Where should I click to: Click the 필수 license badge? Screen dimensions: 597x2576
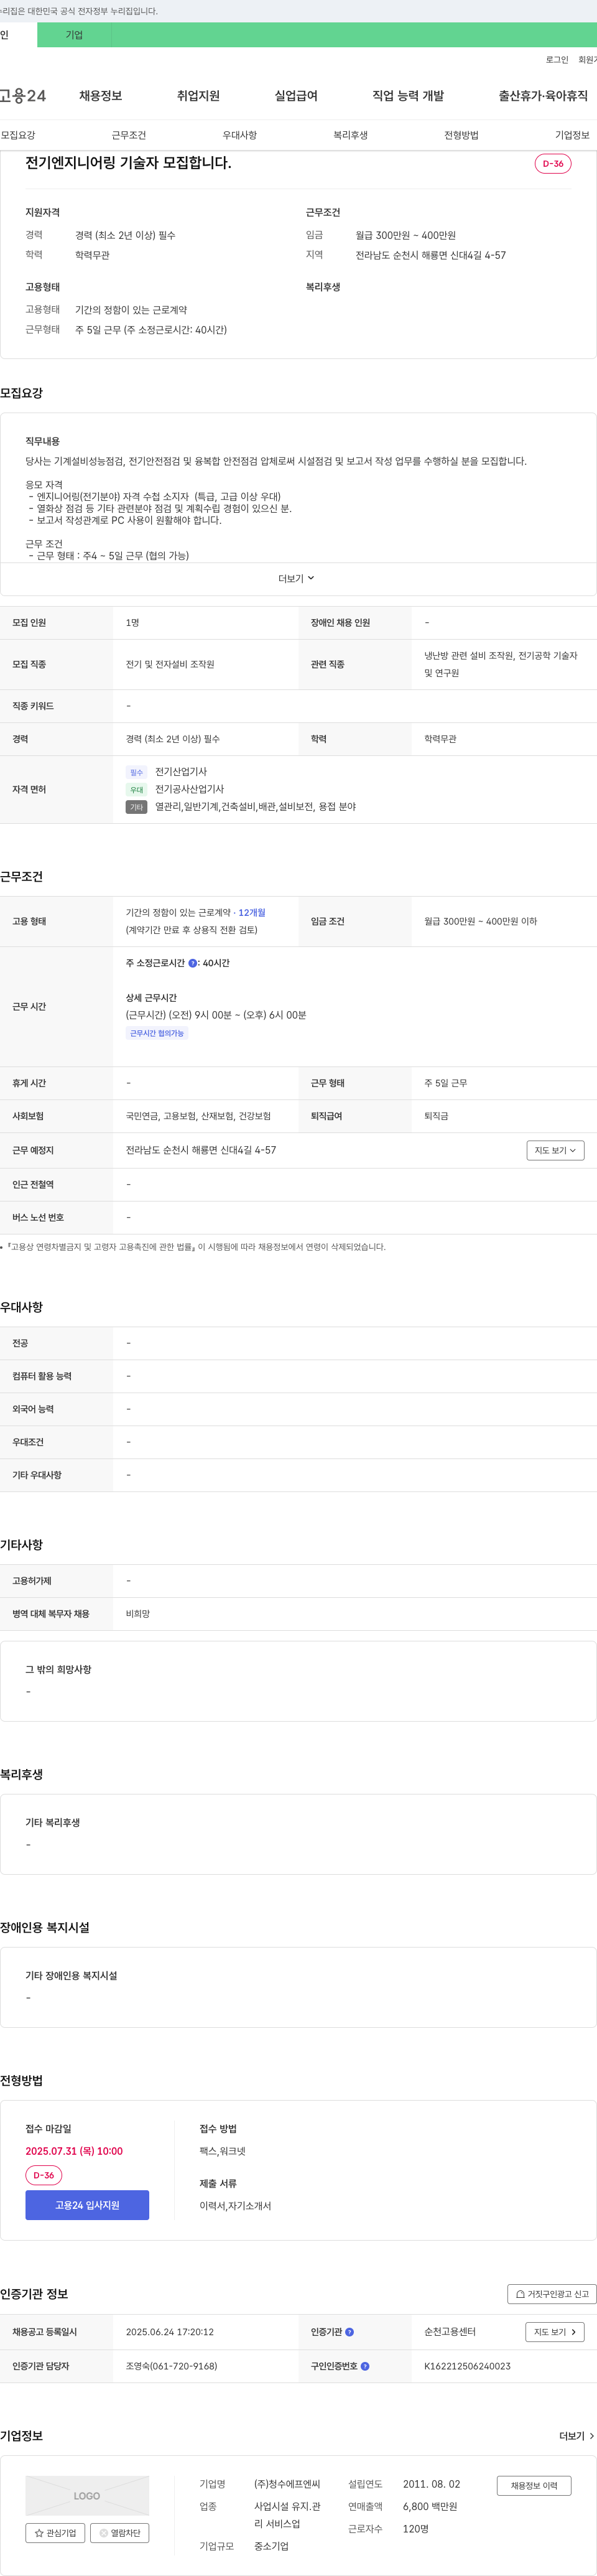coord(137,772)
